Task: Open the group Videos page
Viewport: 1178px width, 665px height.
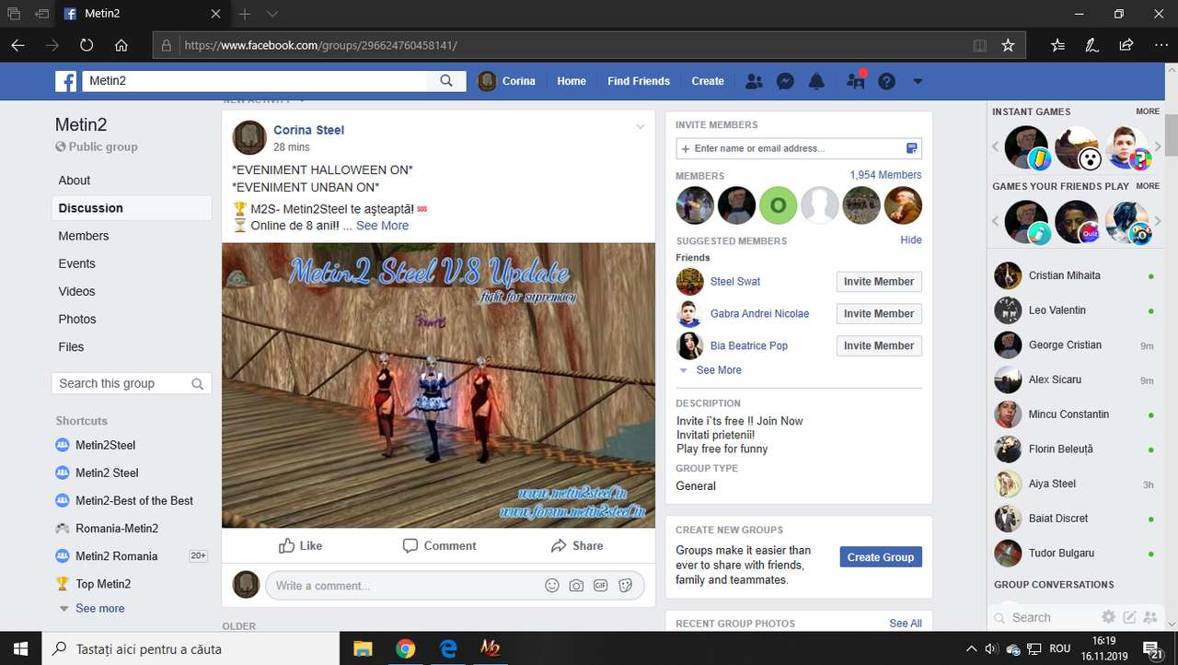Action: pyautogui.click(x=77, y=291)
